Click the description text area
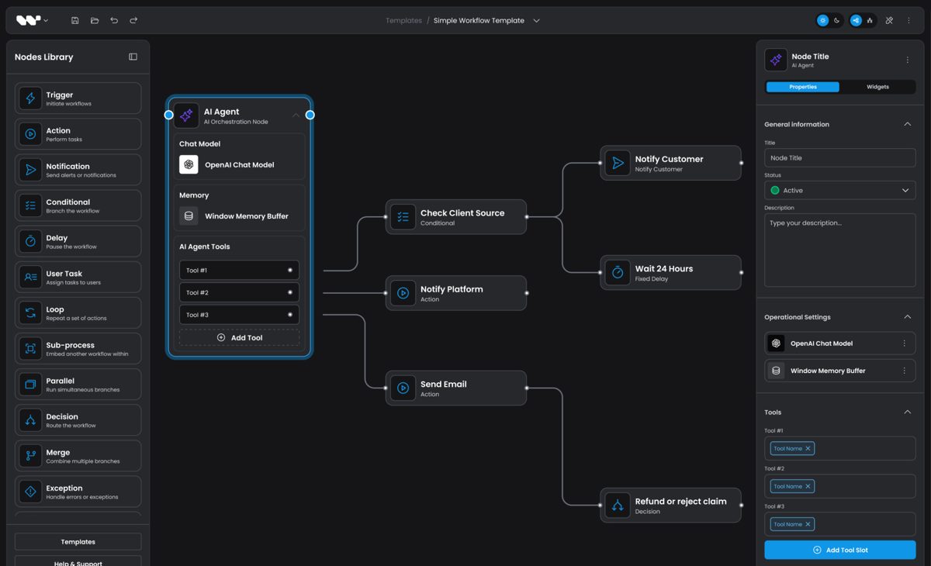 point(839,250)
